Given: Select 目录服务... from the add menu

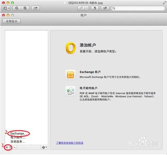Looking at the screenshot, I should 18,142.
